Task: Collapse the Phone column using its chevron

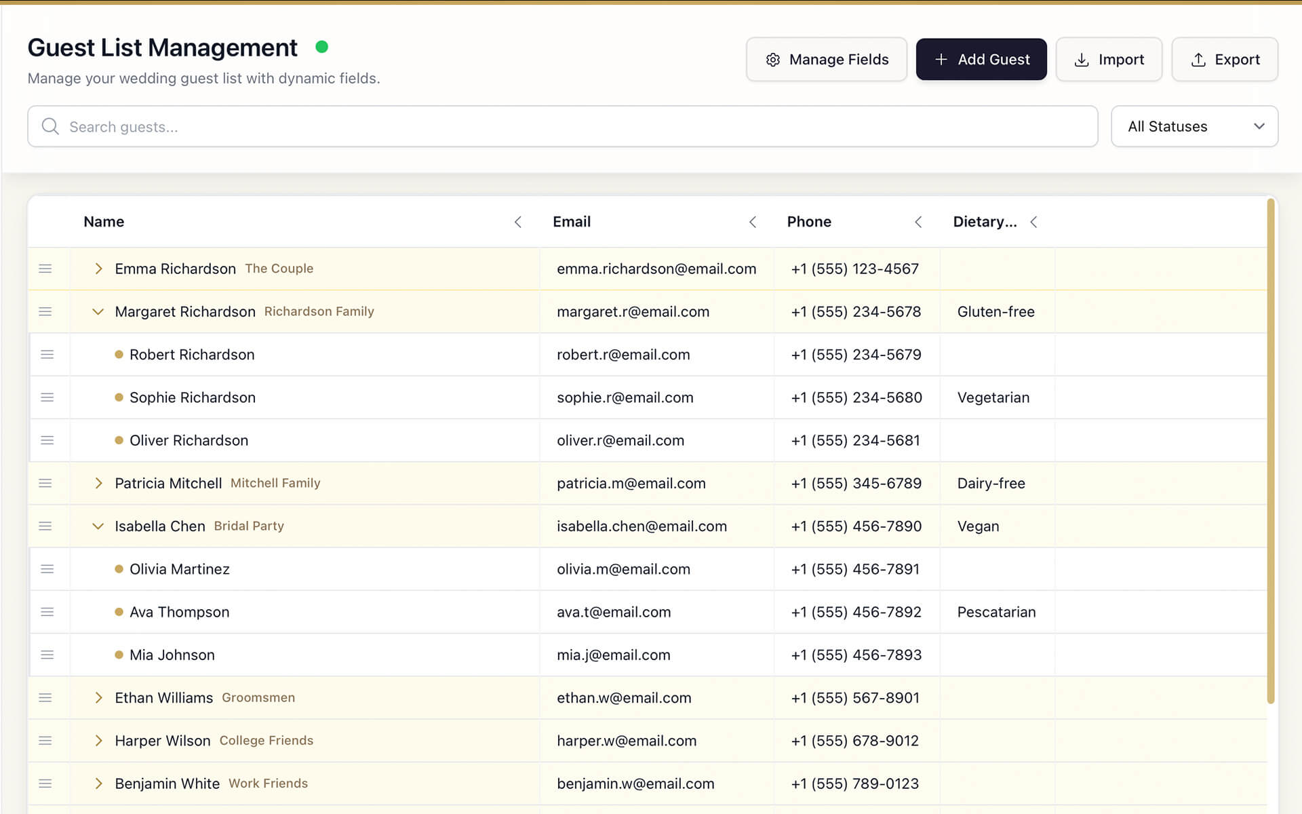Action: pyautogui.click(x=918, y=222)
